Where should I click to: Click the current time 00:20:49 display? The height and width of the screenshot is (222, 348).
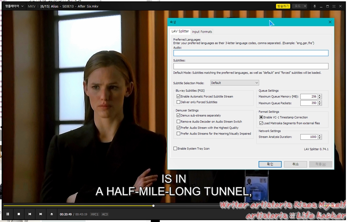click(x=66, y=214)
